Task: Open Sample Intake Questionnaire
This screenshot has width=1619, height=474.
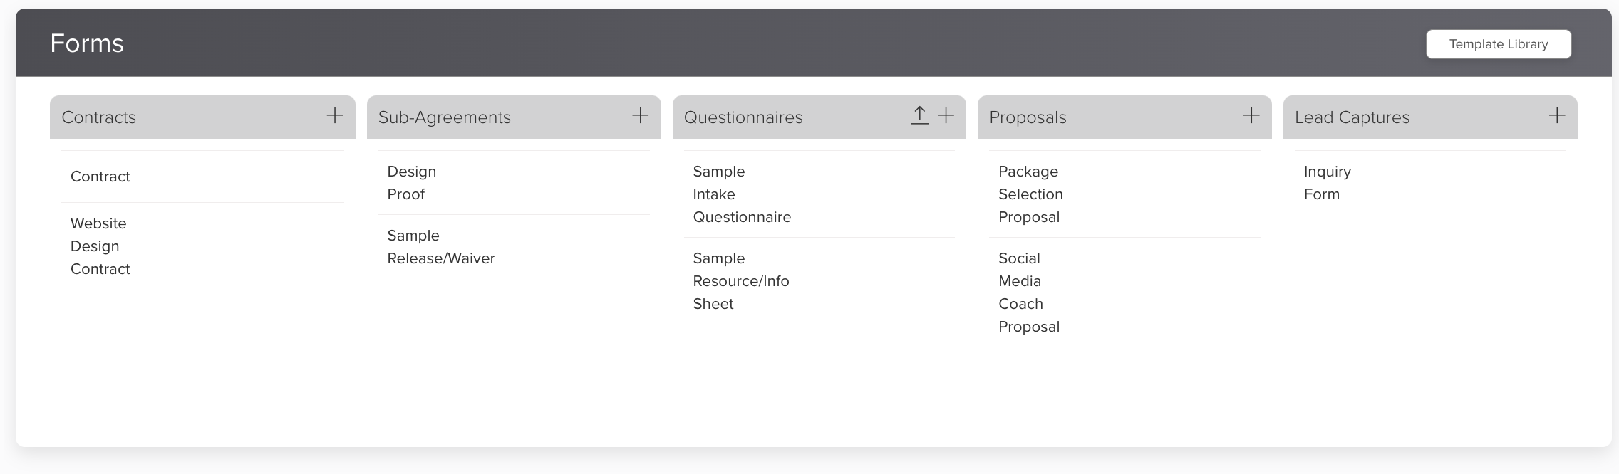Action: click(x=741, y=194)
